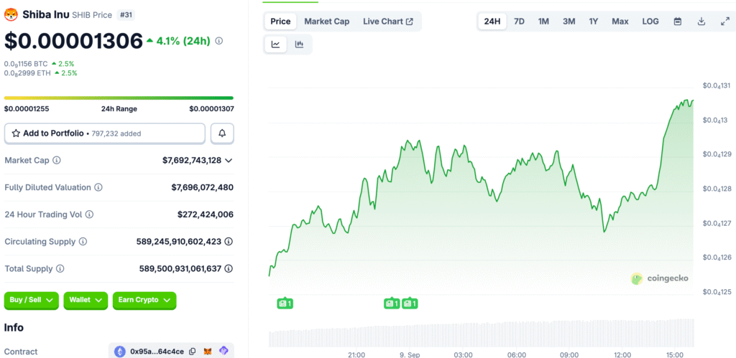The image size is (736, 358).
Task: Select the 24H time range
Action: (492, 22)
